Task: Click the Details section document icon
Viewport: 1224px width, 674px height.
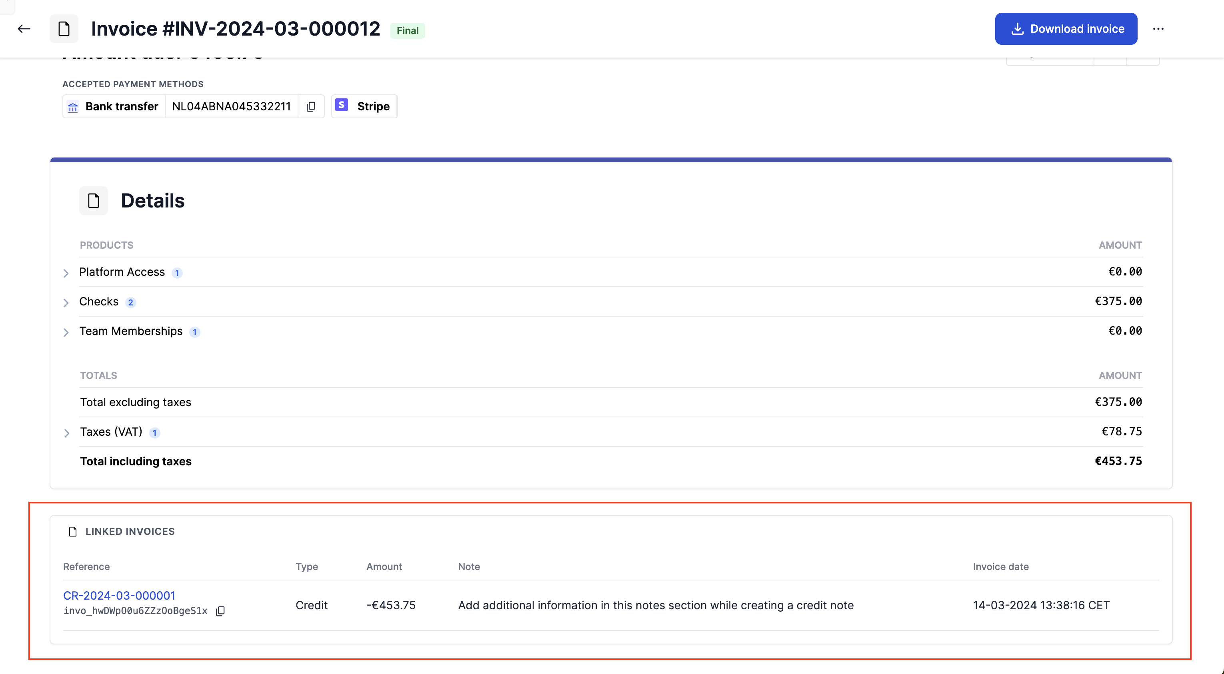Action: [x=94, y=200]
